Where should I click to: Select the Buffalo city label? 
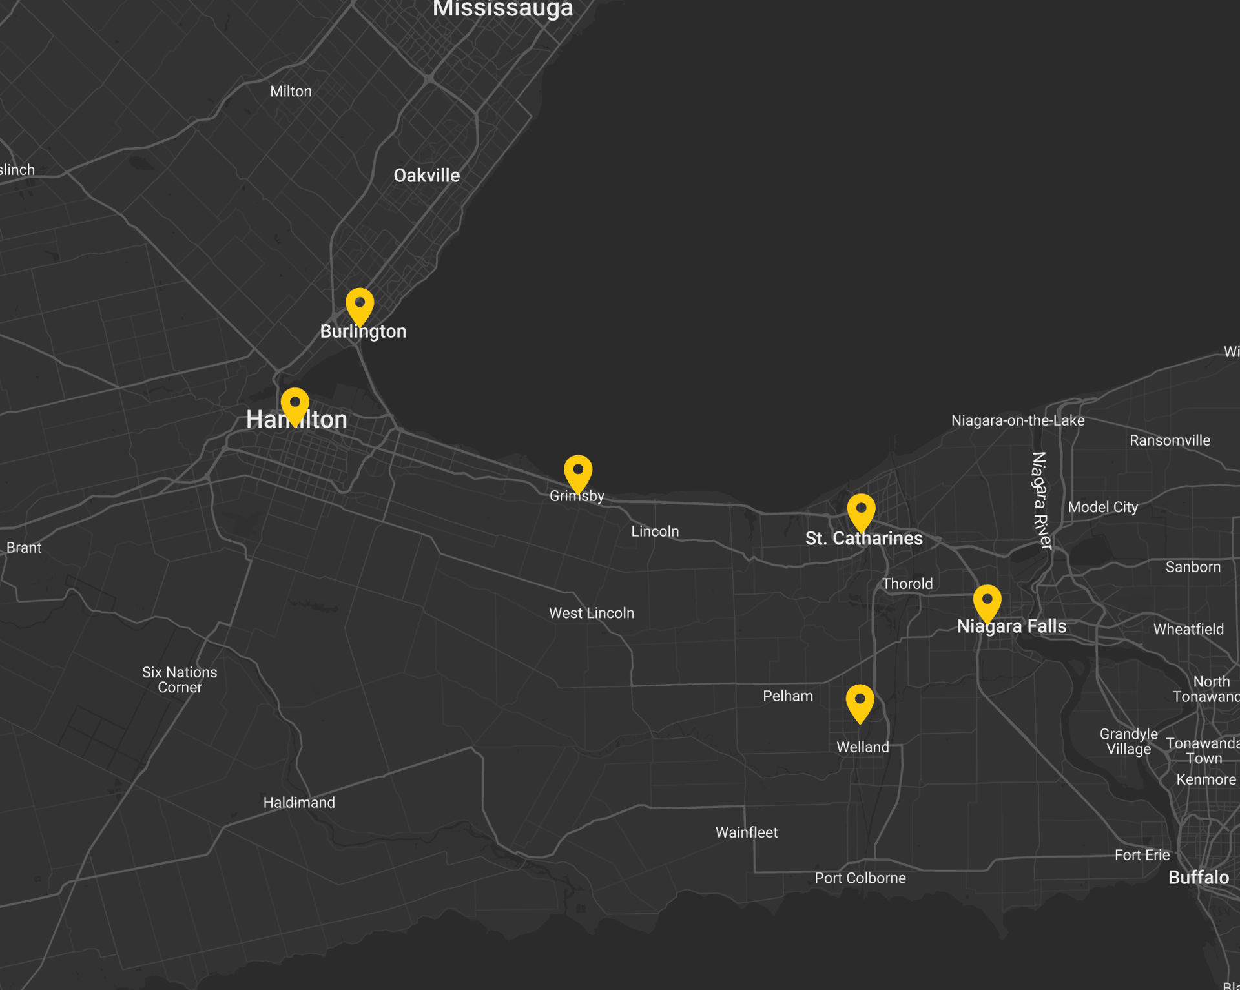1199,877
